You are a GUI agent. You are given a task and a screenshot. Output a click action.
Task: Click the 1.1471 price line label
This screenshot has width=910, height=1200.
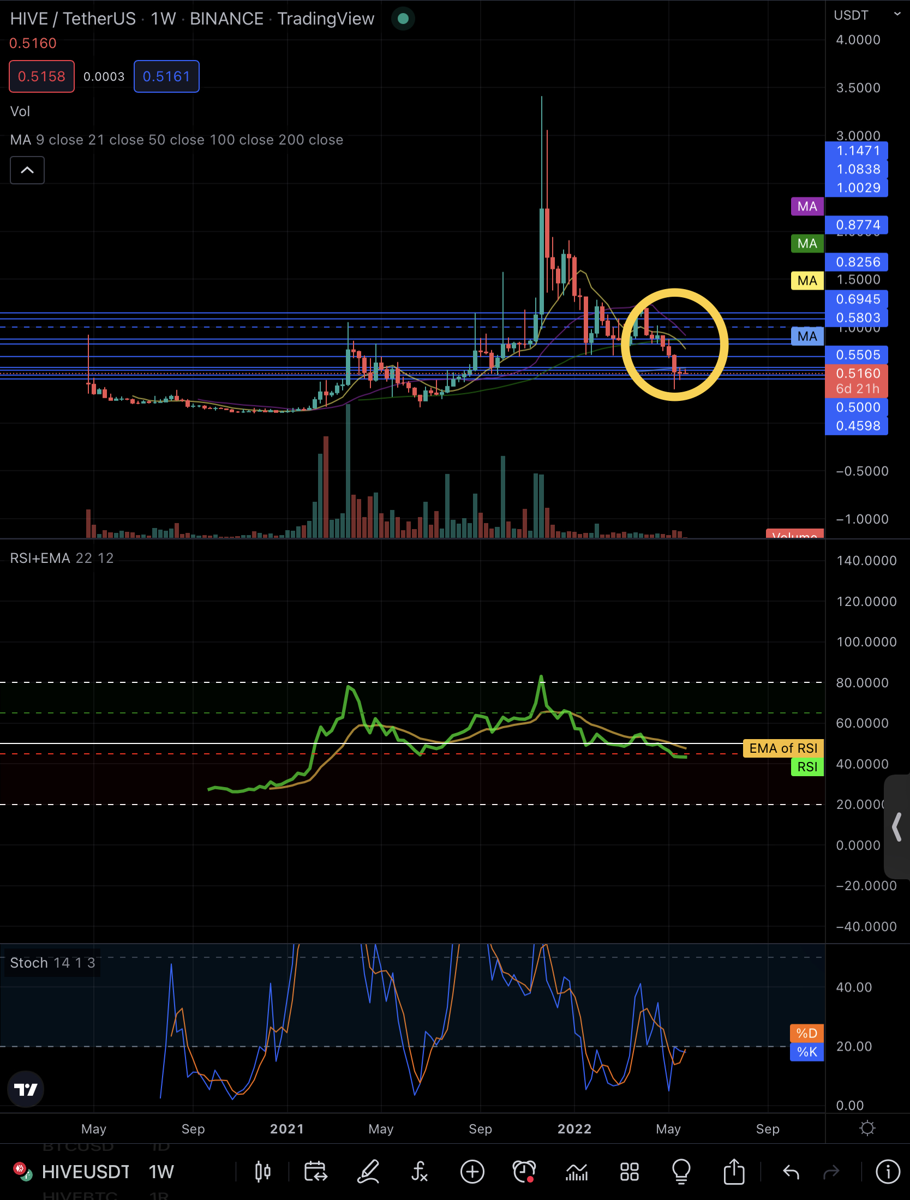(857, 151)
